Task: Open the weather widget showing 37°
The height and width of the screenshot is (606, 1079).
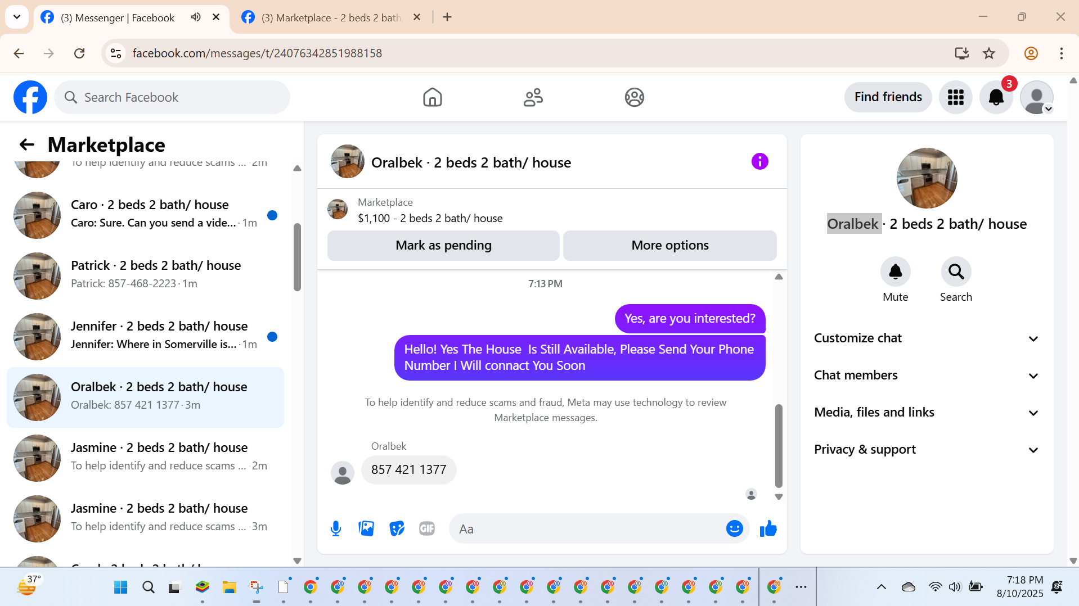Action: click(29, 586)
